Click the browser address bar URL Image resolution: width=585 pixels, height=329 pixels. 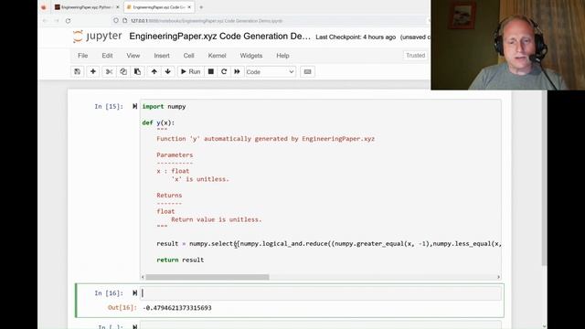207,21
